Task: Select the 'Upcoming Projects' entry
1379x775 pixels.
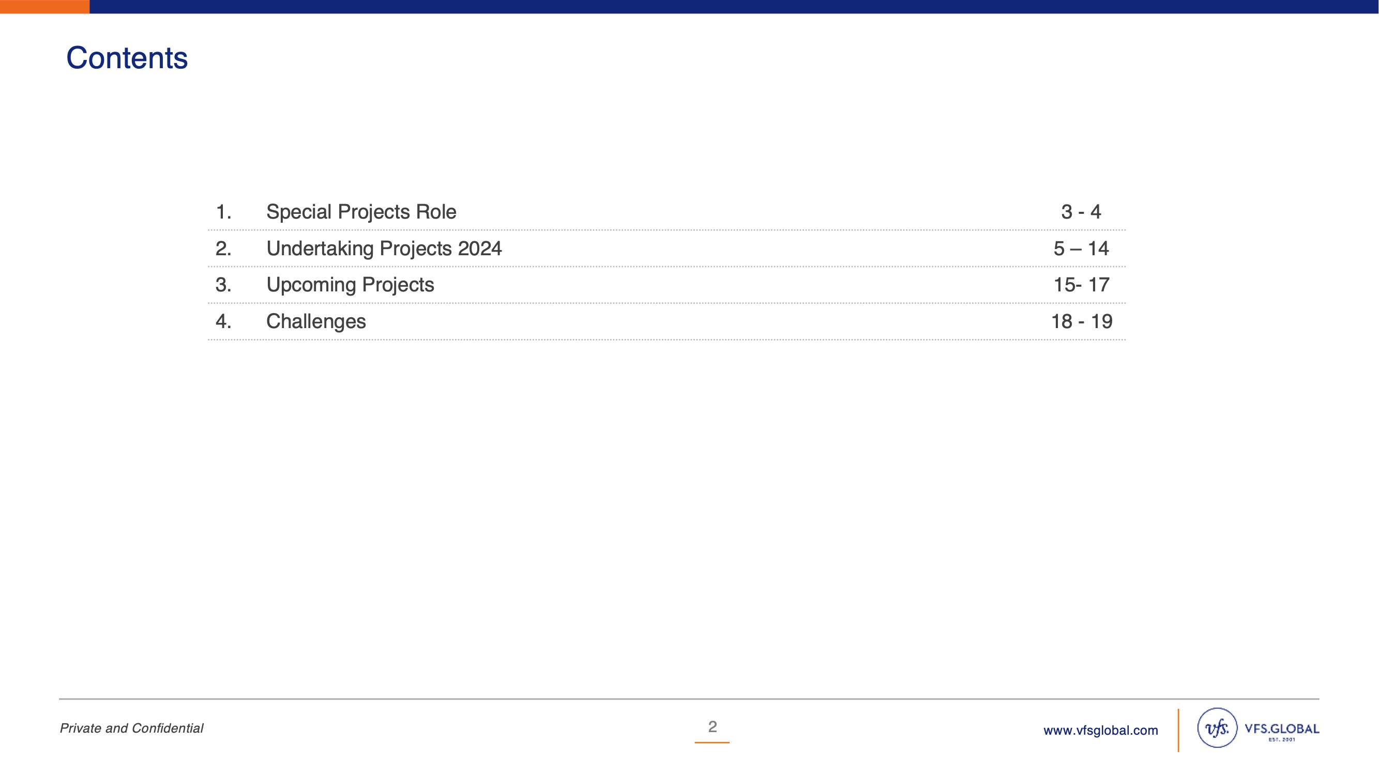Action: tap(350, 285)
